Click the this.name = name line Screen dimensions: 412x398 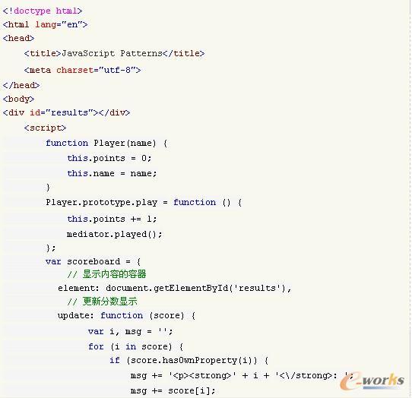[x=112, y=173]
